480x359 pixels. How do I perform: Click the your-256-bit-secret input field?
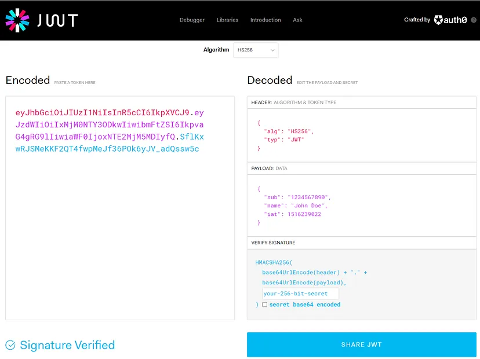point(300,294)
